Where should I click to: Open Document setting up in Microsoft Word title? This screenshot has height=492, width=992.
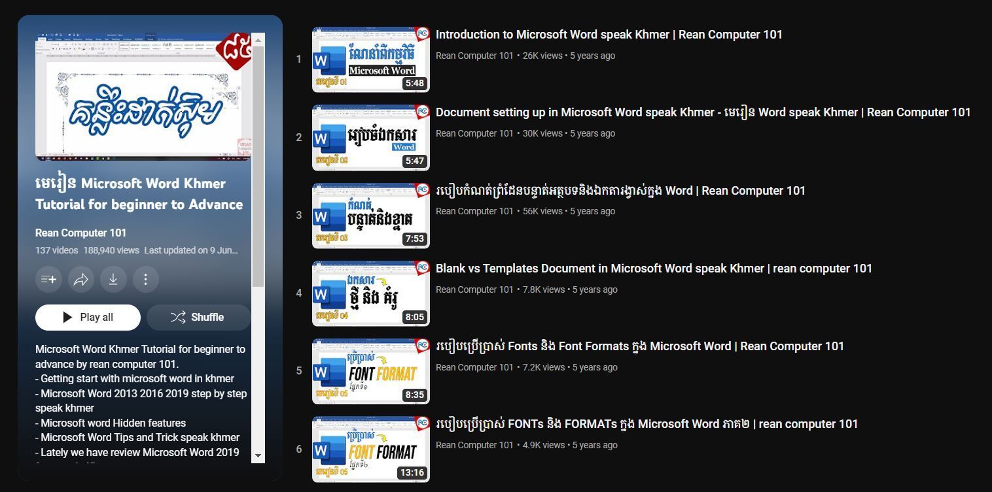pyautogui.click(x=703, y=112)
